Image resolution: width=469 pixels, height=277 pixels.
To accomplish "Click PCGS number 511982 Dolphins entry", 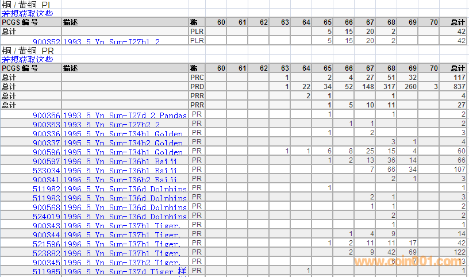I will 46,188.
